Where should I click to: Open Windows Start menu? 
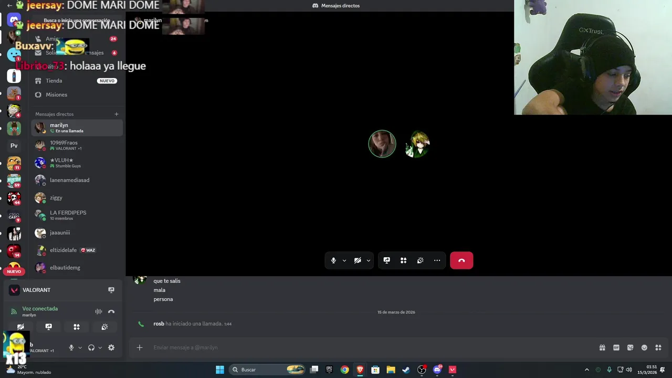220,370
